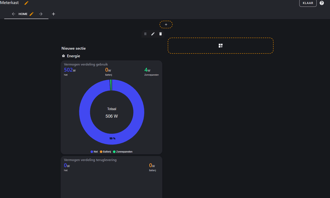Select the Energie heading text
Screen dimensions: 330x198
73,56
